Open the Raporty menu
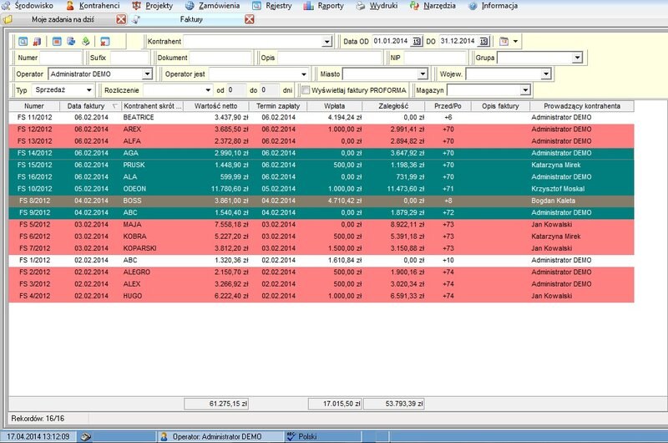 point(324,6)
